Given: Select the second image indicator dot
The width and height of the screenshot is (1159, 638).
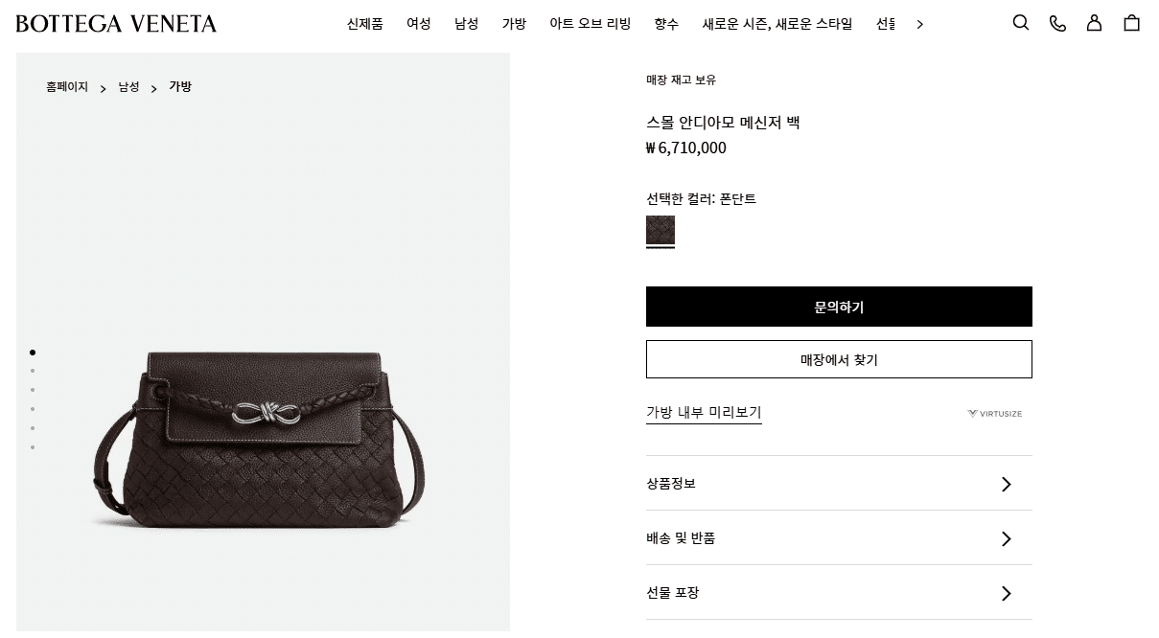Looking at the screenshot, I should (x=33, y=371).
